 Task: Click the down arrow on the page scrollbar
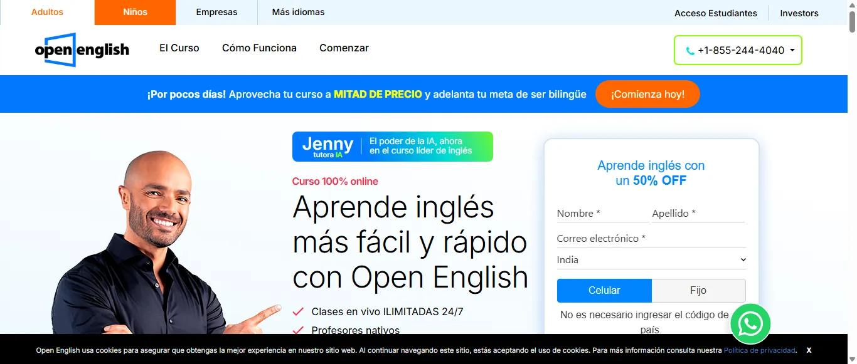[x=852, y=359]
